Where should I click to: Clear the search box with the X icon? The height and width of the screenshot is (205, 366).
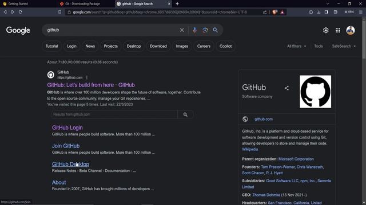[182, 30]
